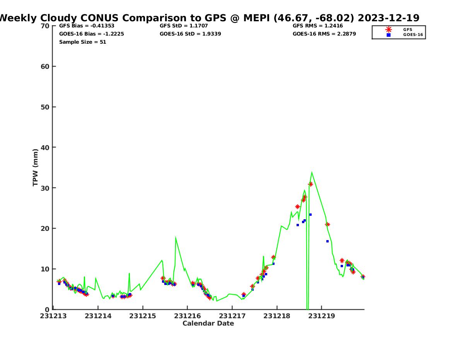Click the chart title text
The height and width of the screenshot is (348, 464).
pyautogui.click(x=209, y=18)
